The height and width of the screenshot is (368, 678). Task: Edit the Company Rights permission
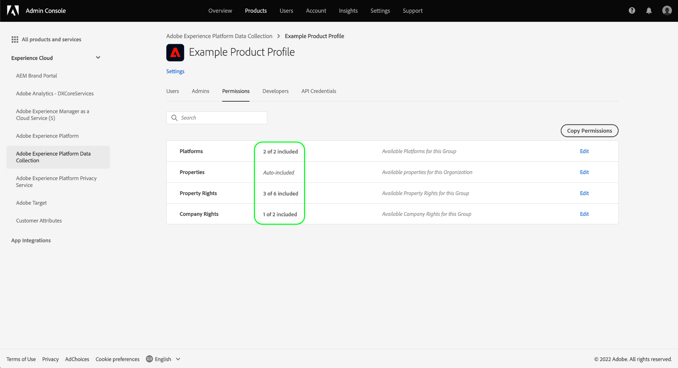click(584, 214)
